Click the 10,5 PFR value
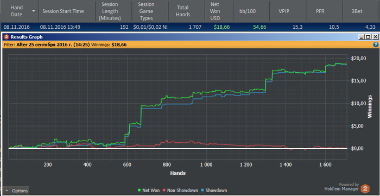Viewport: 380px width, 196px height. point(334,27)
